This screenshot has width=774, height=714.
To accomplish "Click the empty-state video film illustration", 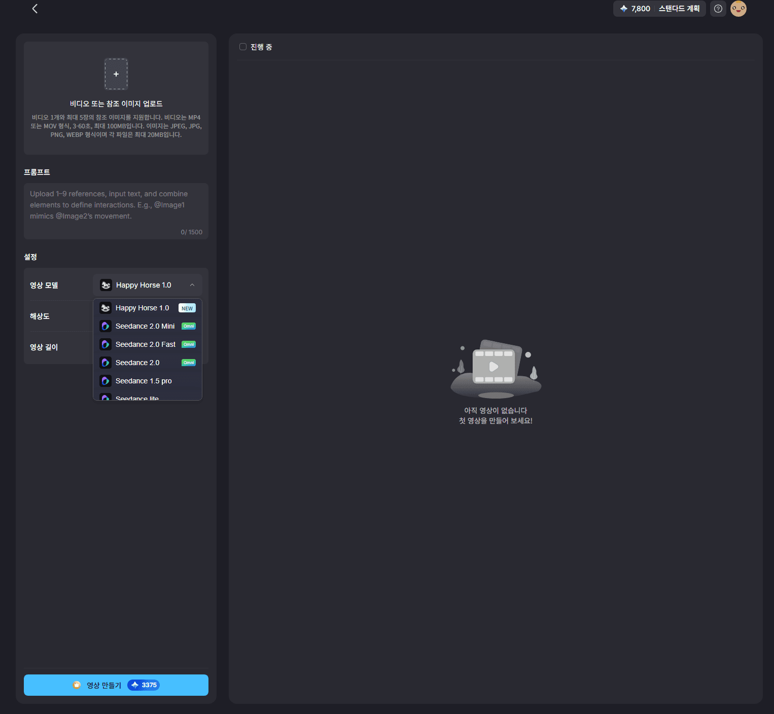I will (x=496, y=369).
